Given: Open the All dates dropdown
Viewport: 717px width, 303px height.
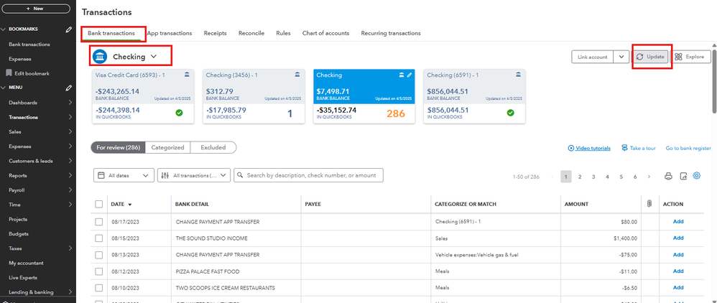Looking at the screenshot, I should 124,175.
